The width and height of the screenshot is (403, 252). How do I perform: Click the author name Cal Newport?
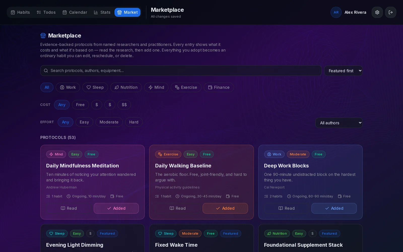point(274,187)
